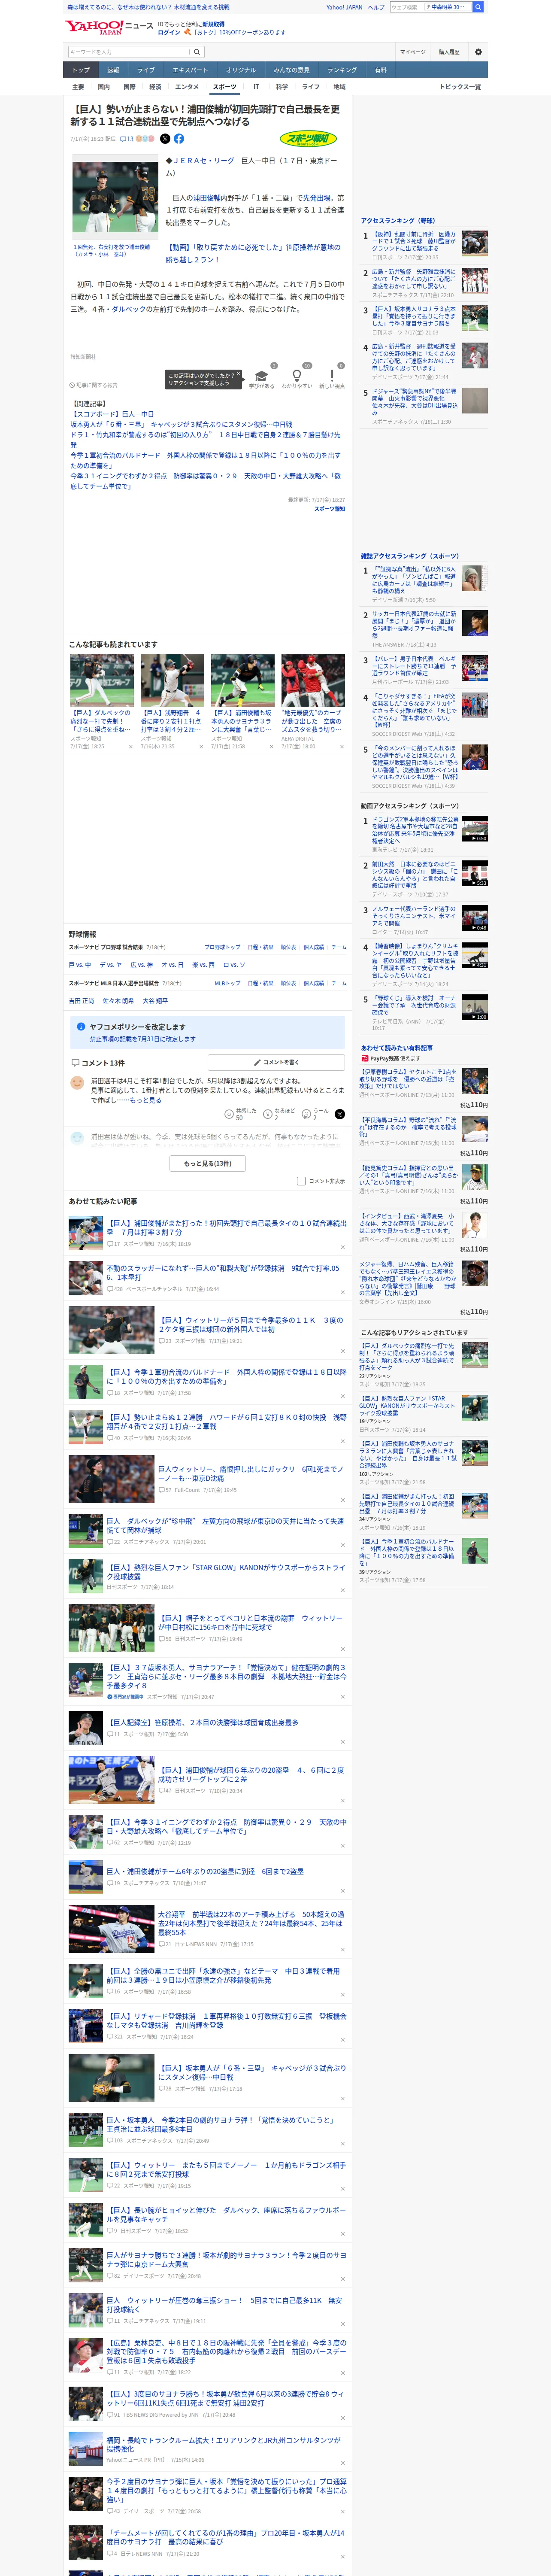Open the 巨 vs. 中 game link
Screen dimensions: 551x2576
[x=80, y=965]
